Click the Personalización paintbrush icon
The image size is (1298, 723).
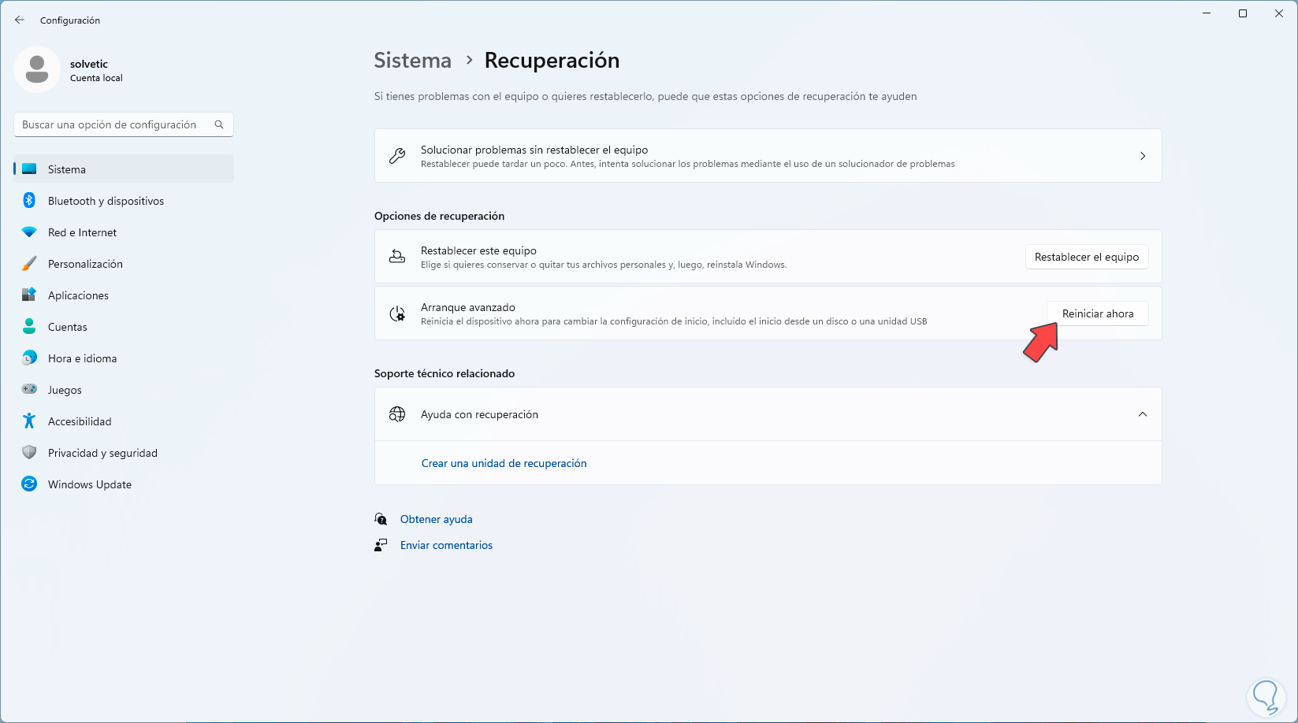(29, 264)
